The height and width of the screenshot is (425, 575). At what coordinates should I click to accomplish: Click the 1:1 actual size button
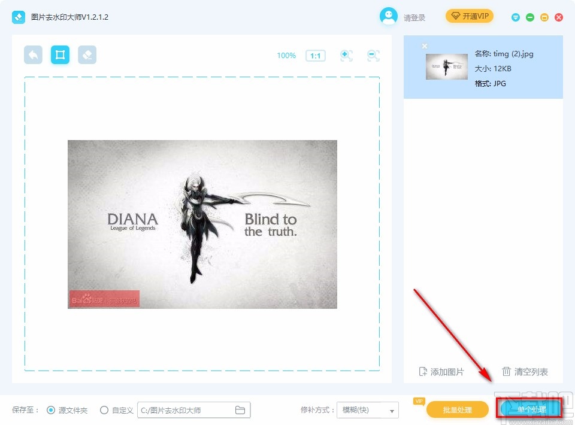click(x=316, y=56)
